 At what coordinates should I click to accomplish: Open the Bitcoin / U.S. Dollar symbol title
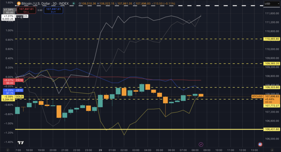tap(45, 3)
